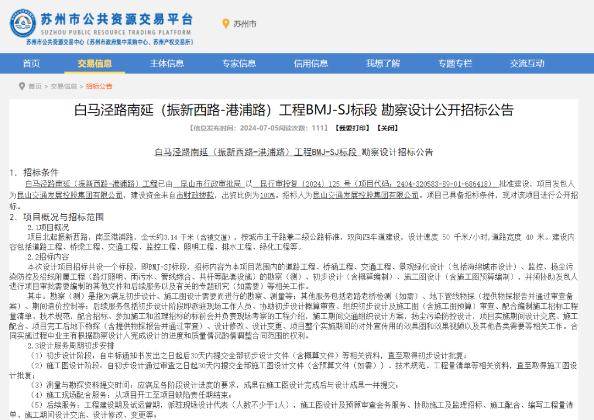Click the announcement main heading text
594x420 pixels.
[294, 110]
